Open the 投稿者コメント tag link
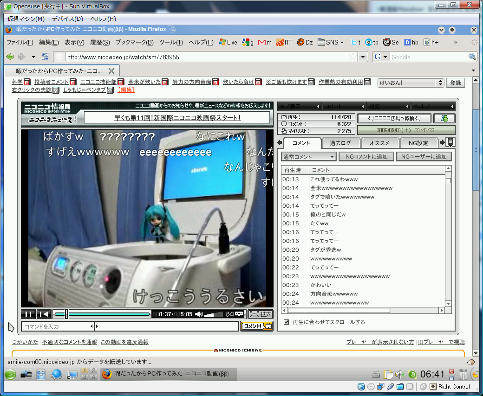Image resolution: width=483 pixels, height=396 pixels. tap(52, 82)
